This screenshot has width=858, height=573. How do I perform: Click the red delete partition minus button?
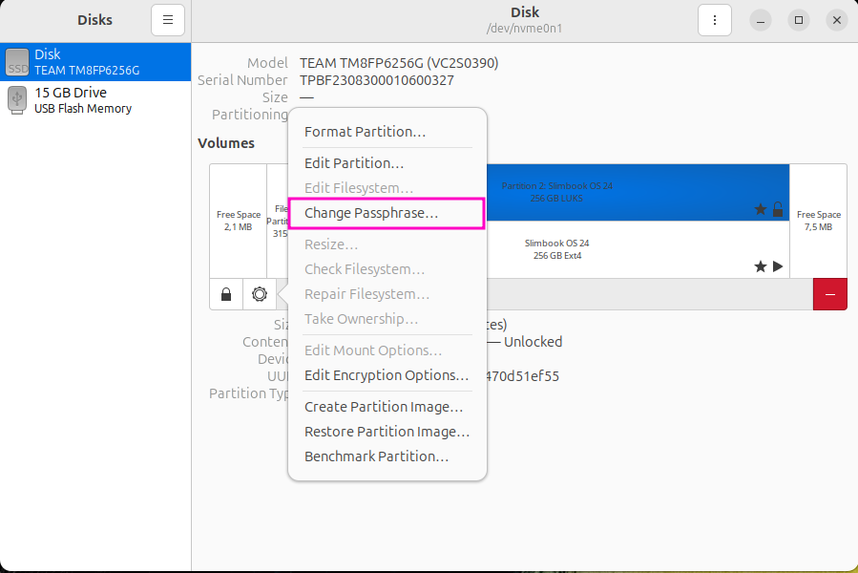click(829, 295)
